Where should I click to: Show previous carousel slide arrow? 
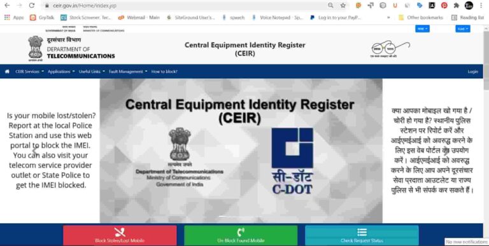click(36, 151)
